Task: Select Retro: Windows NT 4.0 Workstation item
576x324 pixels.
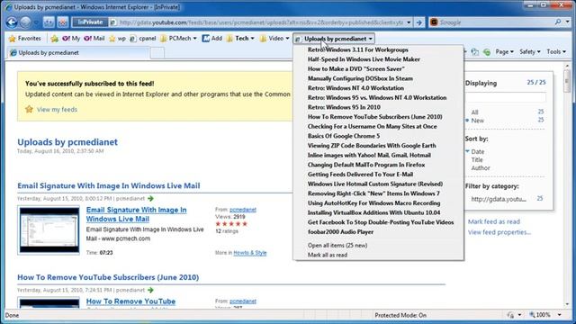Action: point(378,88)
